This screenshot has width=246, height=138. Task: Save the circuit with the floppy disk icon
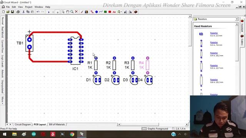click(12, 12)
